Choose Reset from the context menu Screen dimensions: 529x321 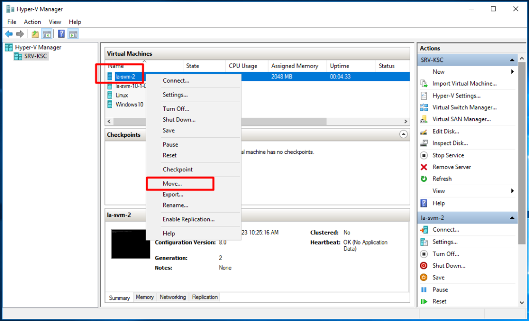(193, 155)
